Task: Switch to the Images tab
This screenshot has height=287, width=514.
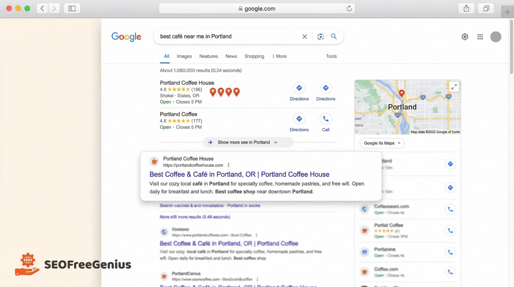Action: click(184, 56)
